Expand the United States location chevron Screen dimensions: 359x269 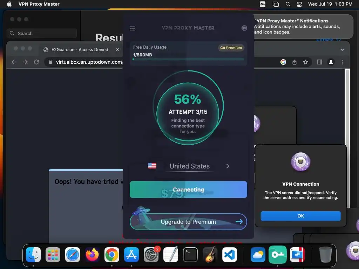(228, 166)
